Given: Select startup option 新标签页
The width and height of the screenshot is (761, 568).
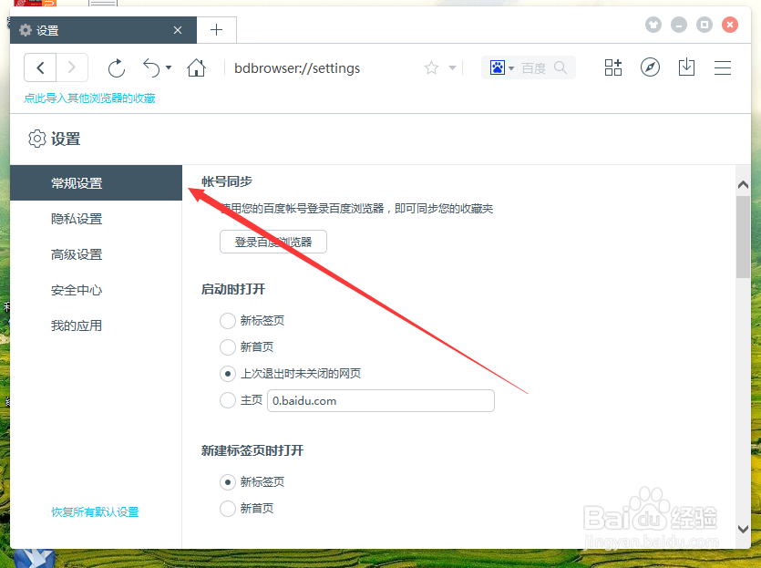Looking at the screenshot, I should [228, 320].
